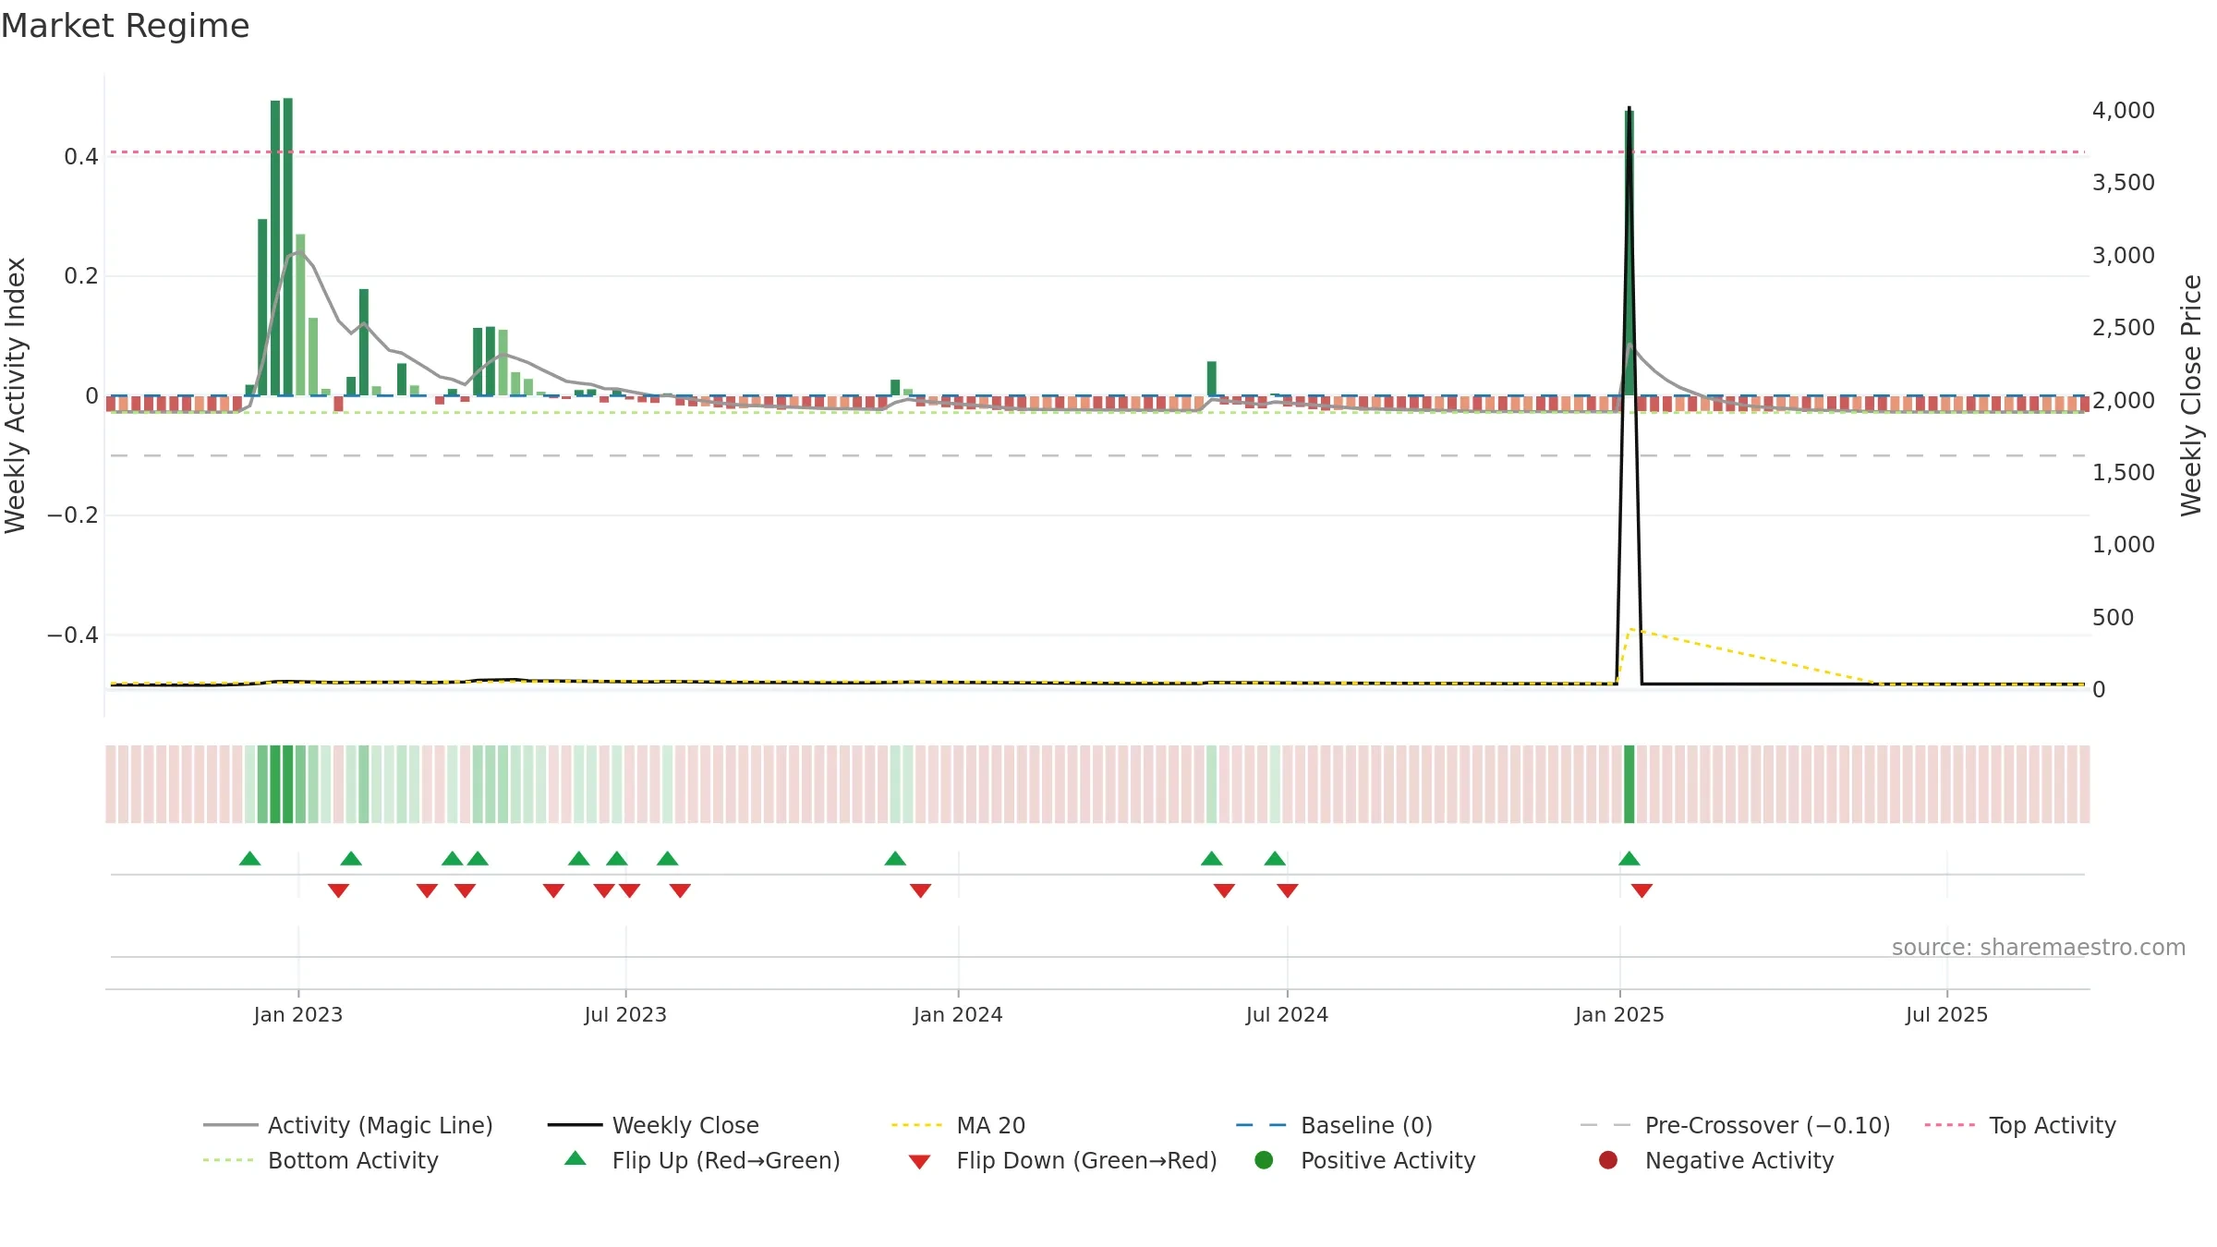Image resolution: width=2217 pixels, height=1247 pixels.
Task: Click the dark green heatmap cell at Jan 2025
Action: click(1629, 784)
